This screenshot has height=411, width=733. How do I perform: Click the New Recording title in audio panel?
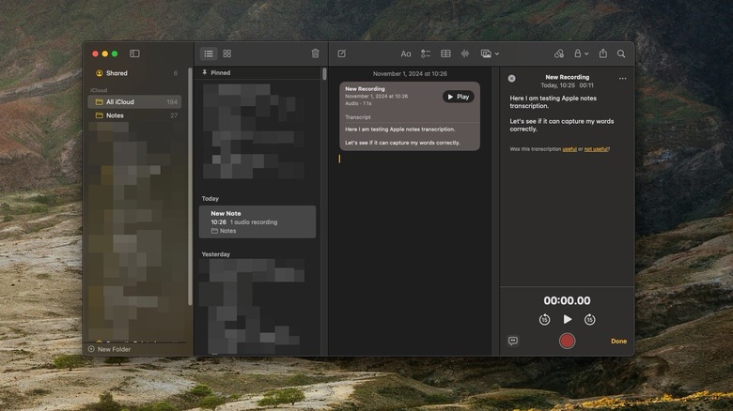pyautogui.click(x=567, y=77)
